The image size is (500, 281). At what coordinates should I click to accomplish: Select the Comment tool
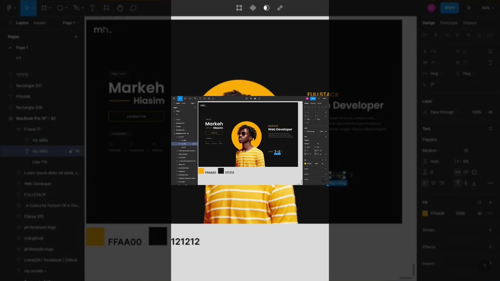(133, 8)
